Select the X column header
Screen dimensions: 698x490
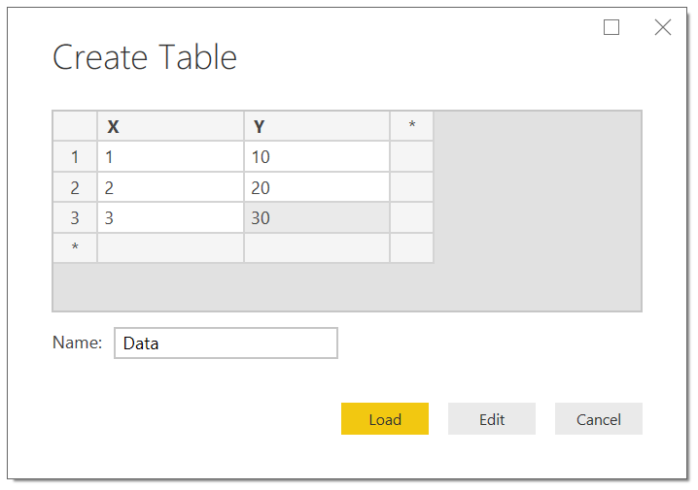pyautogui.click(x=170, y=126)
